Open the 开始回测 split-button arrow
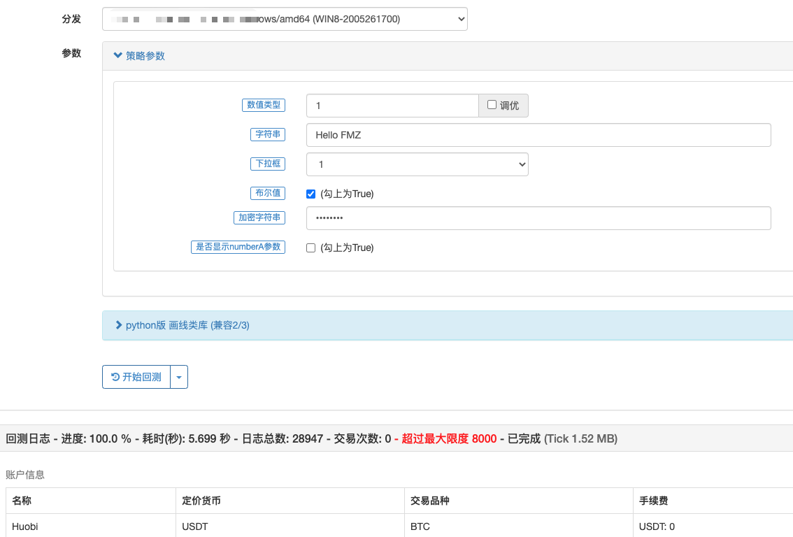This screenshot has width=793, height=537. point(179,377)
